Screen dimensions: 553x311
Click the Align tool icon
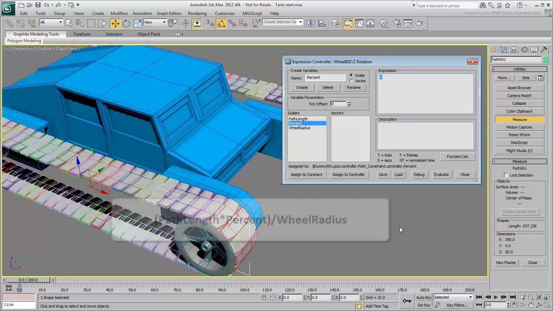[x=322, y=23]
